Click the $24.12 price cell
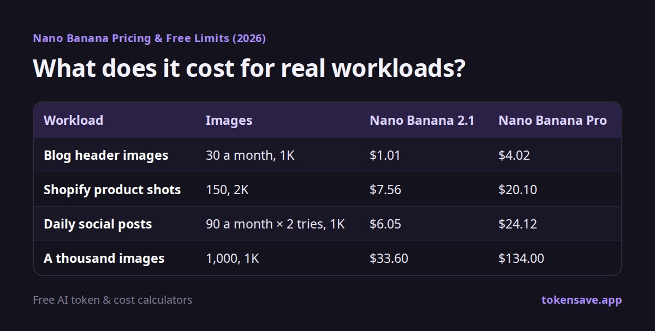This screenshot has width=655, height=331. click(x=517, y=224)
